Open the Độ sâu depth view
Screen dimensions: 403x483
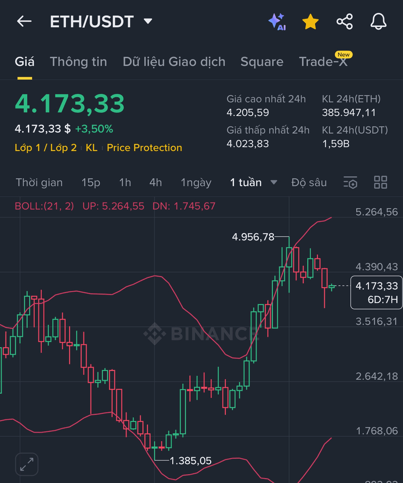[309, 183]
